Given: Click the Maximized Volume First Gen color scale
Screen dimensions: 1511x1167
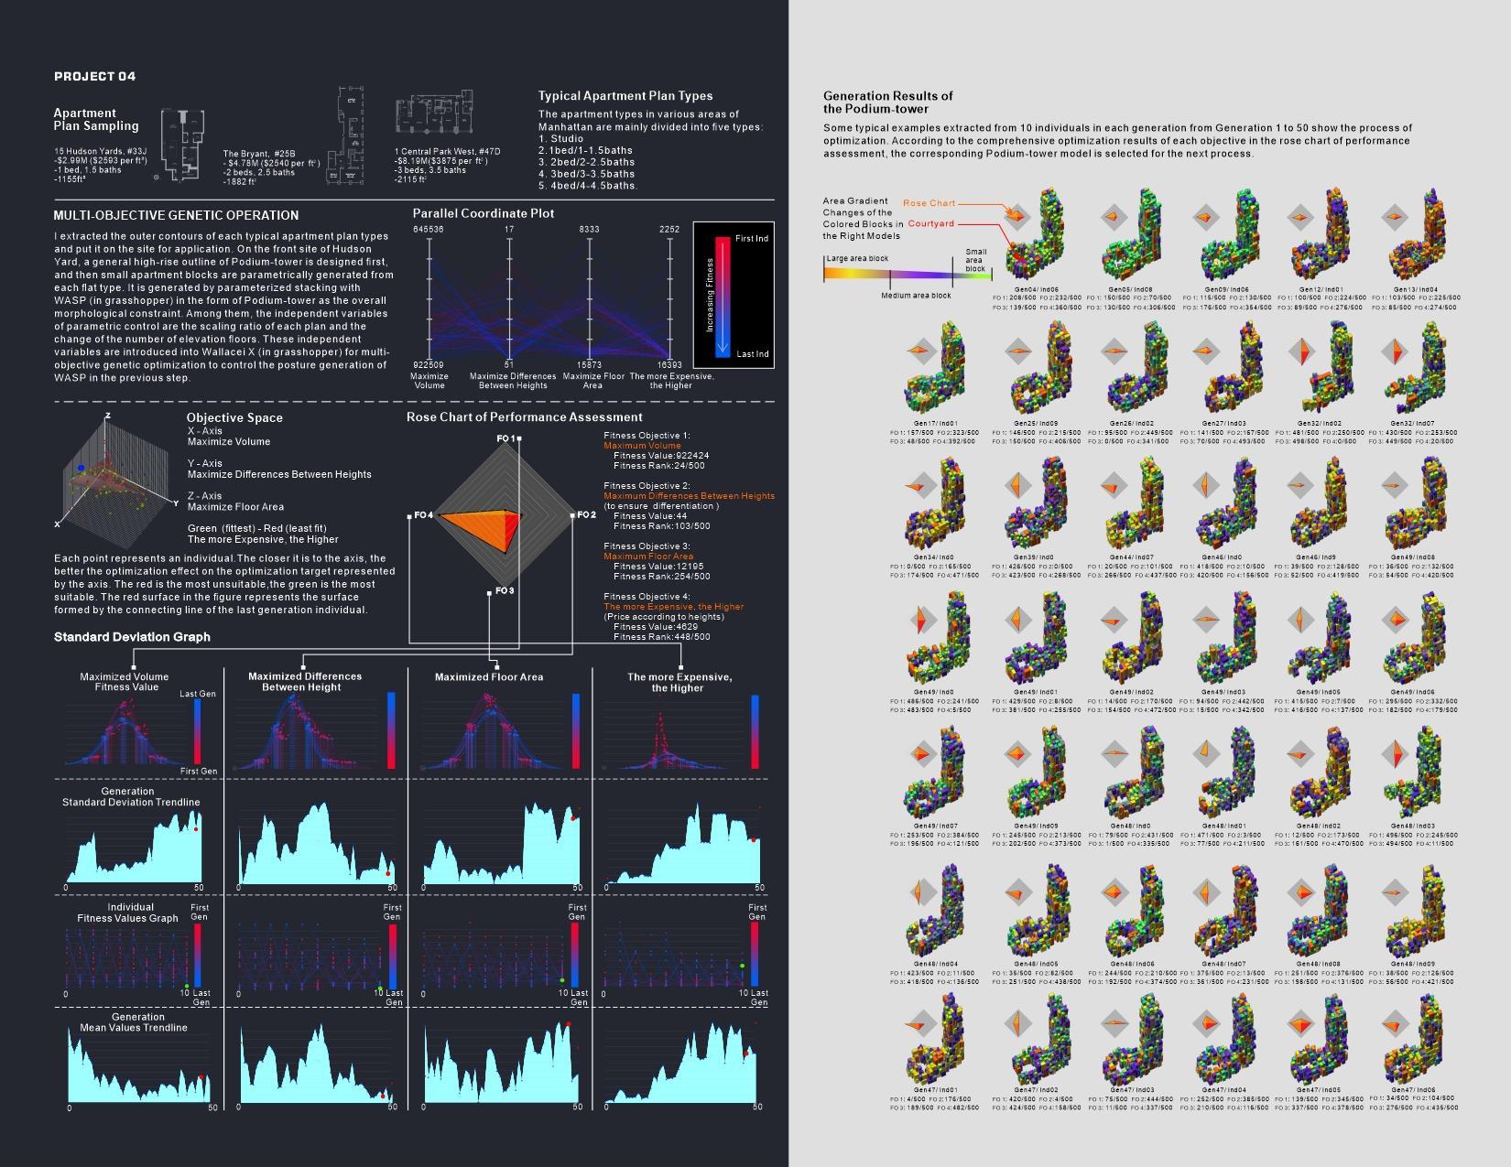Looking at the screenshot, I should tap(199, 733).
